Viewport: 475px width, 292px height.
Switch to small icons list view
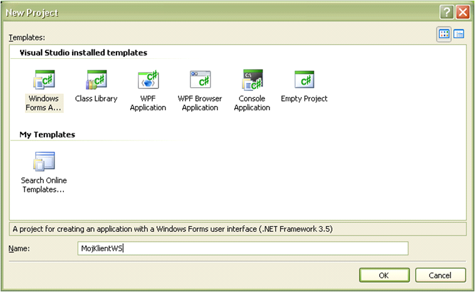[459, 34]
